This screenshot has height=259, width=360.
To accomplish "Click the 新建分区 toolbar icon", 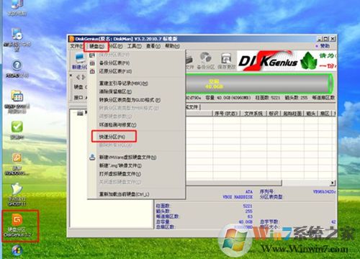I will [79, 61].
